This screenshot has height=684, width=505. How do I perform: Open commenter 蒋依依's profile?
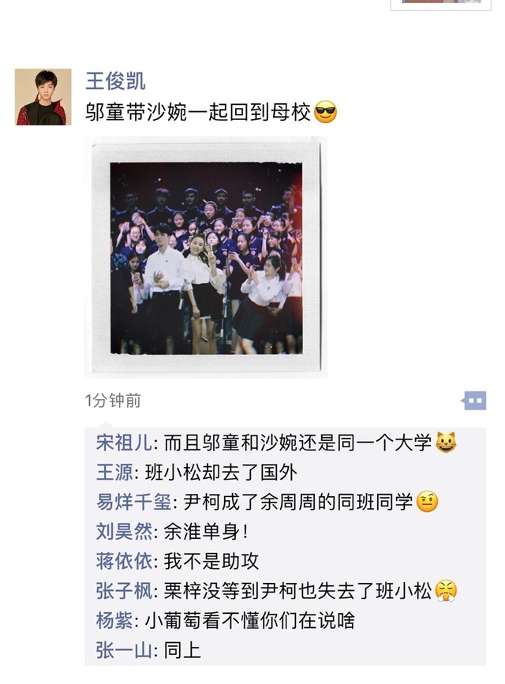(x=124, y=561)
